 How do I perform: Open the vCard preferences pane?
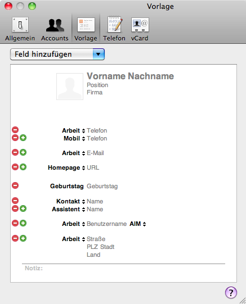click(140, 29)
